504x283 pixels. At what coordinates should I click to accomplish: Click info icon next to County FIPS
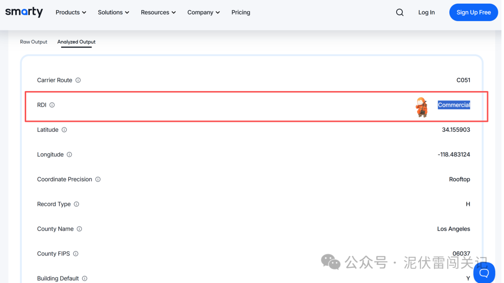(76, 254)
